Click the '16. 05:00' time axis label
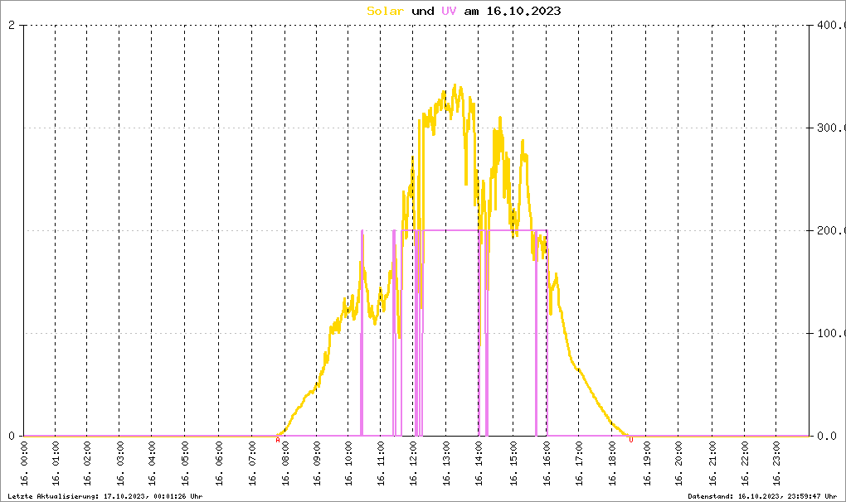Screen dimensions: 846x502 (185, 464)
